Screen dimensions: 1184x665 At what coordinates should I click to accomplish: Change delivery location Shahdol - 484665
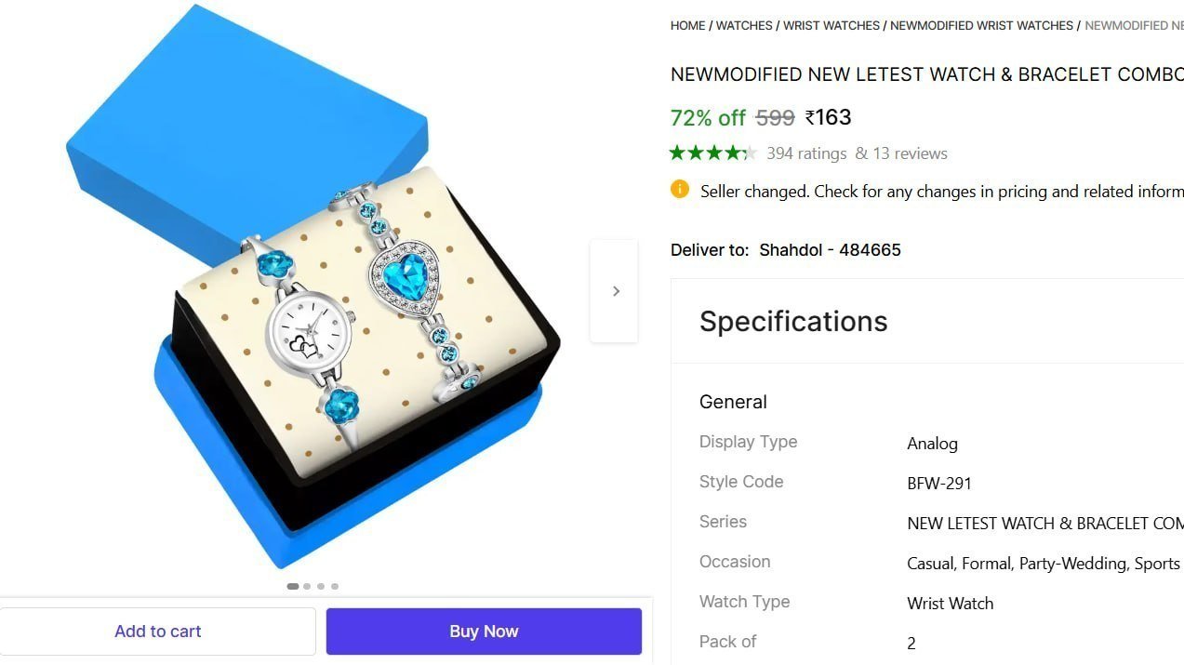coord(830,249)
